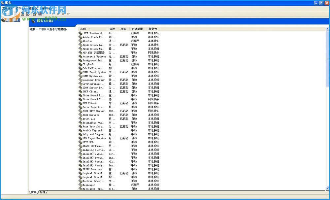Select the 'DCOM Server Pr...' service name
Screen dimensions: 330x200
pos(94,88)
